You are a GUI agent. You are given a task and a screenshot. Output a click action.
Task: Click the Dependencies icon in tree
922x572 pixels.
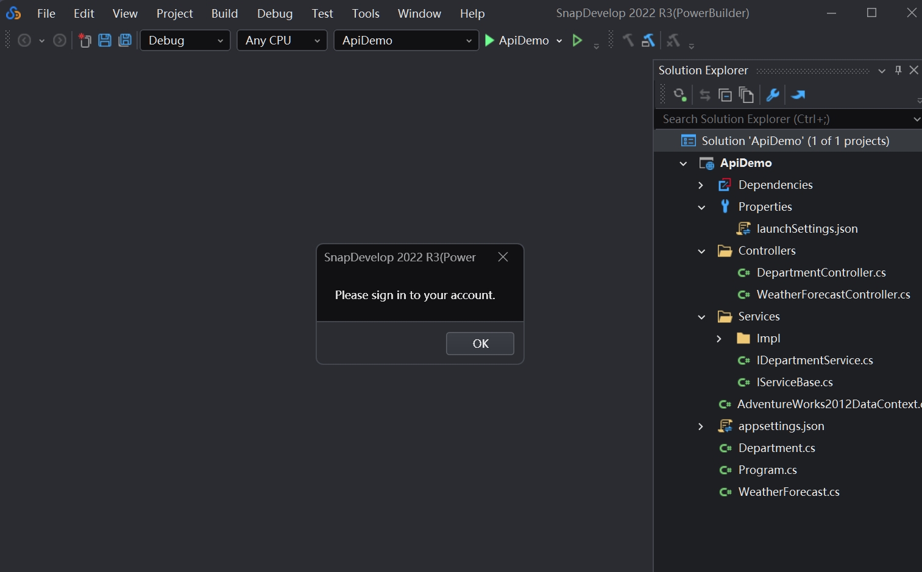(725, 185)
